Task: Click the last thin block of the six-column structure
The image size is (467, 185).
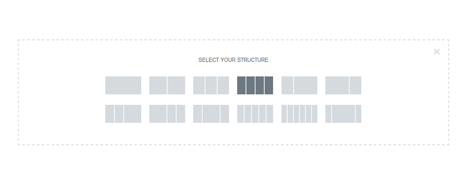Action: tap(315, 114)
